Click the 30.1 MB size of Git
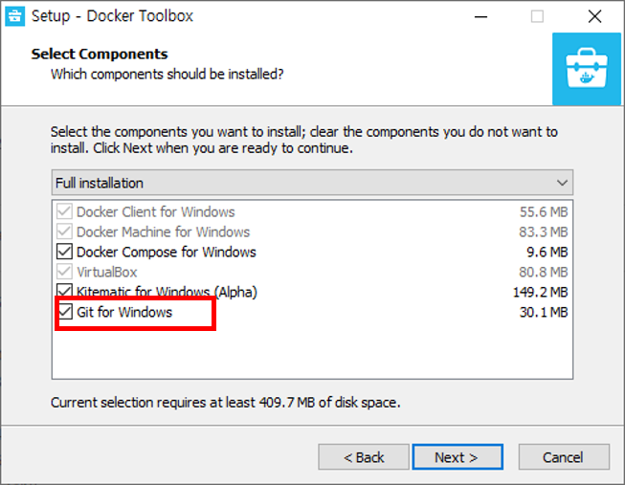625x485 pixels. tap(544, 312)
